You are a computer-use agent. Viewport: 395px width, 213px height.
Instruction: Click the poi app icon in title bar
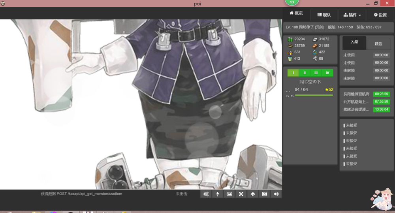[x=3, y=3]
